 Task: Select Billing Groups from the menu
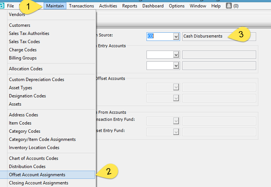(x=23, y=58)
